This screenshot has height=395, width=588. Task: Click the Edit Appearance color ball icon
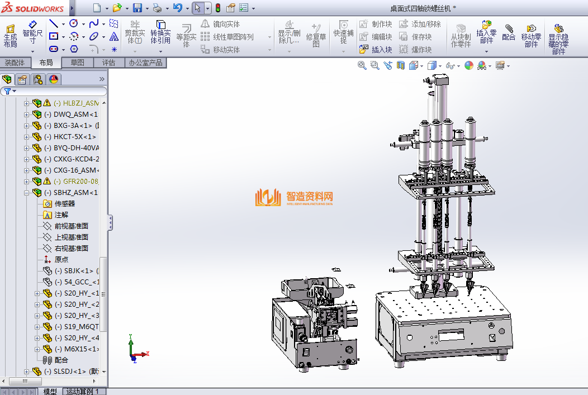[x=468, y=65]
